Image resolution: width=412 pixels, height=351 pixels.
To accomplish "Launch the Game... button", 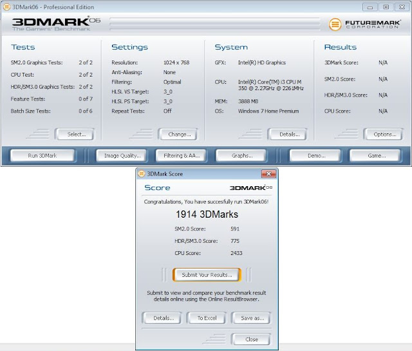I will coord(375,155).
